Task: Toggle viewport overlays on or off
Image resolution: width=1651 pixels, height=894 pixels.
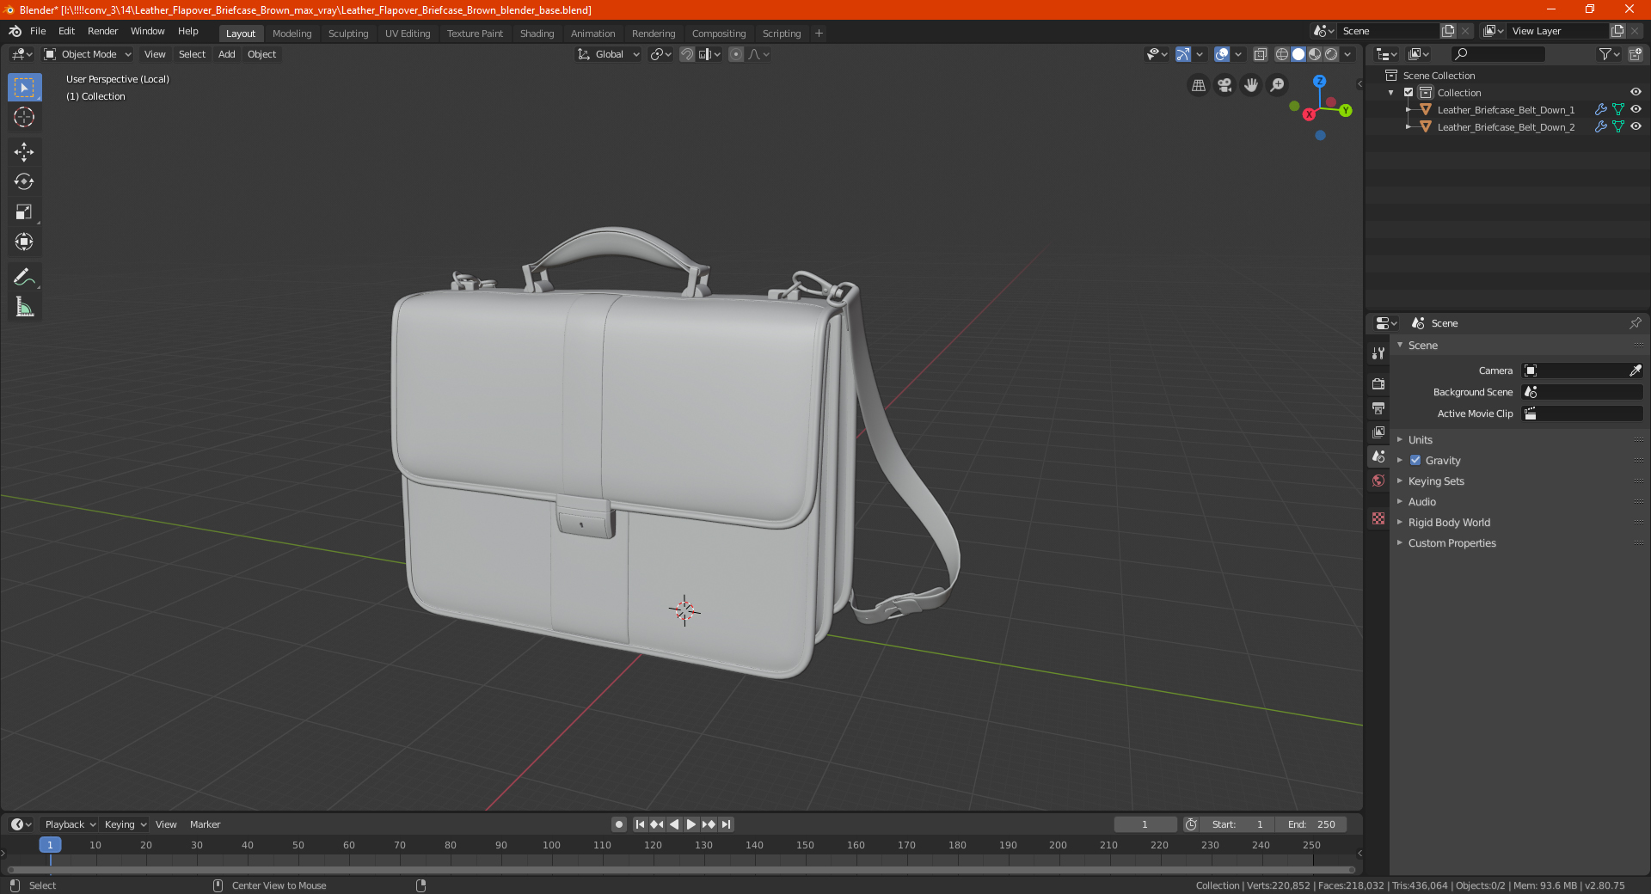Action: tap(1222, 54)
